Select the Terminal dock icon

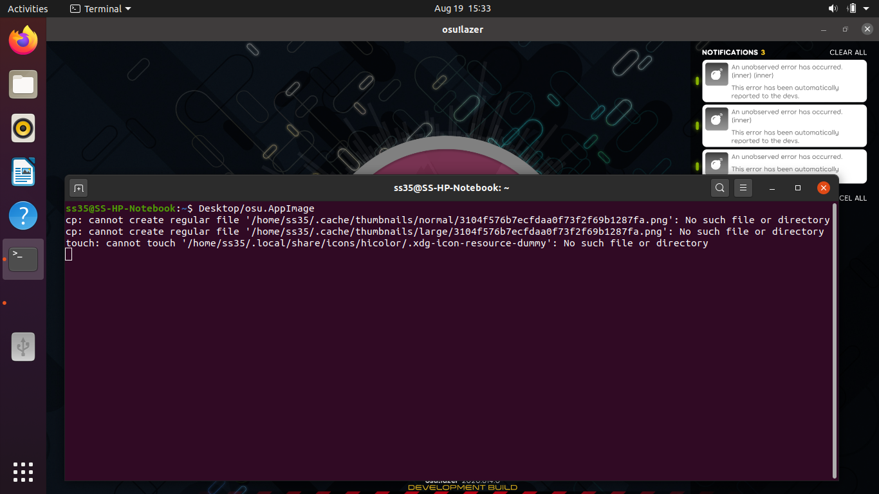pos(23,259)
